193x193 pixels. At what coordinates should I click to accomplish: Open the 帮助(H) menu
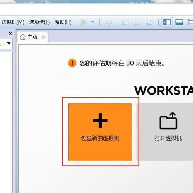(x=63, y=22)
